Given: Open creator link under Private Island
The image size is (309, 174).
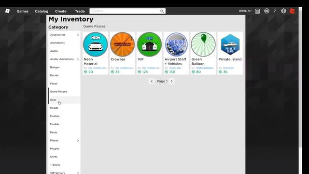Looking at the screenshot, I should 228,68.
